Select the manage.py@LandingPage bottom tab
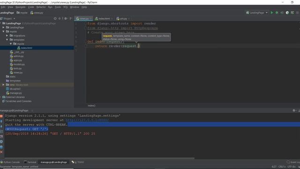This screenshot has width=300, height=169. [x=53, y=162]
